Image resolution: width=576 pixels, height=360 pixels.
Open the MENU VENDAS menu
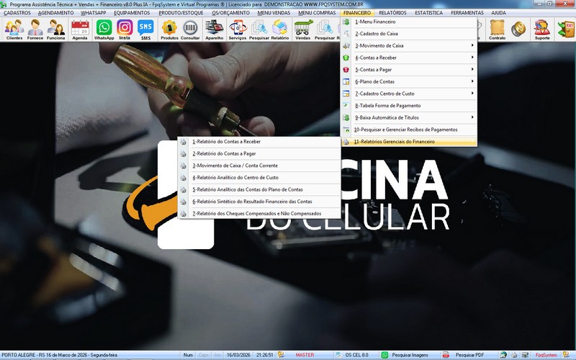(274, 13)
